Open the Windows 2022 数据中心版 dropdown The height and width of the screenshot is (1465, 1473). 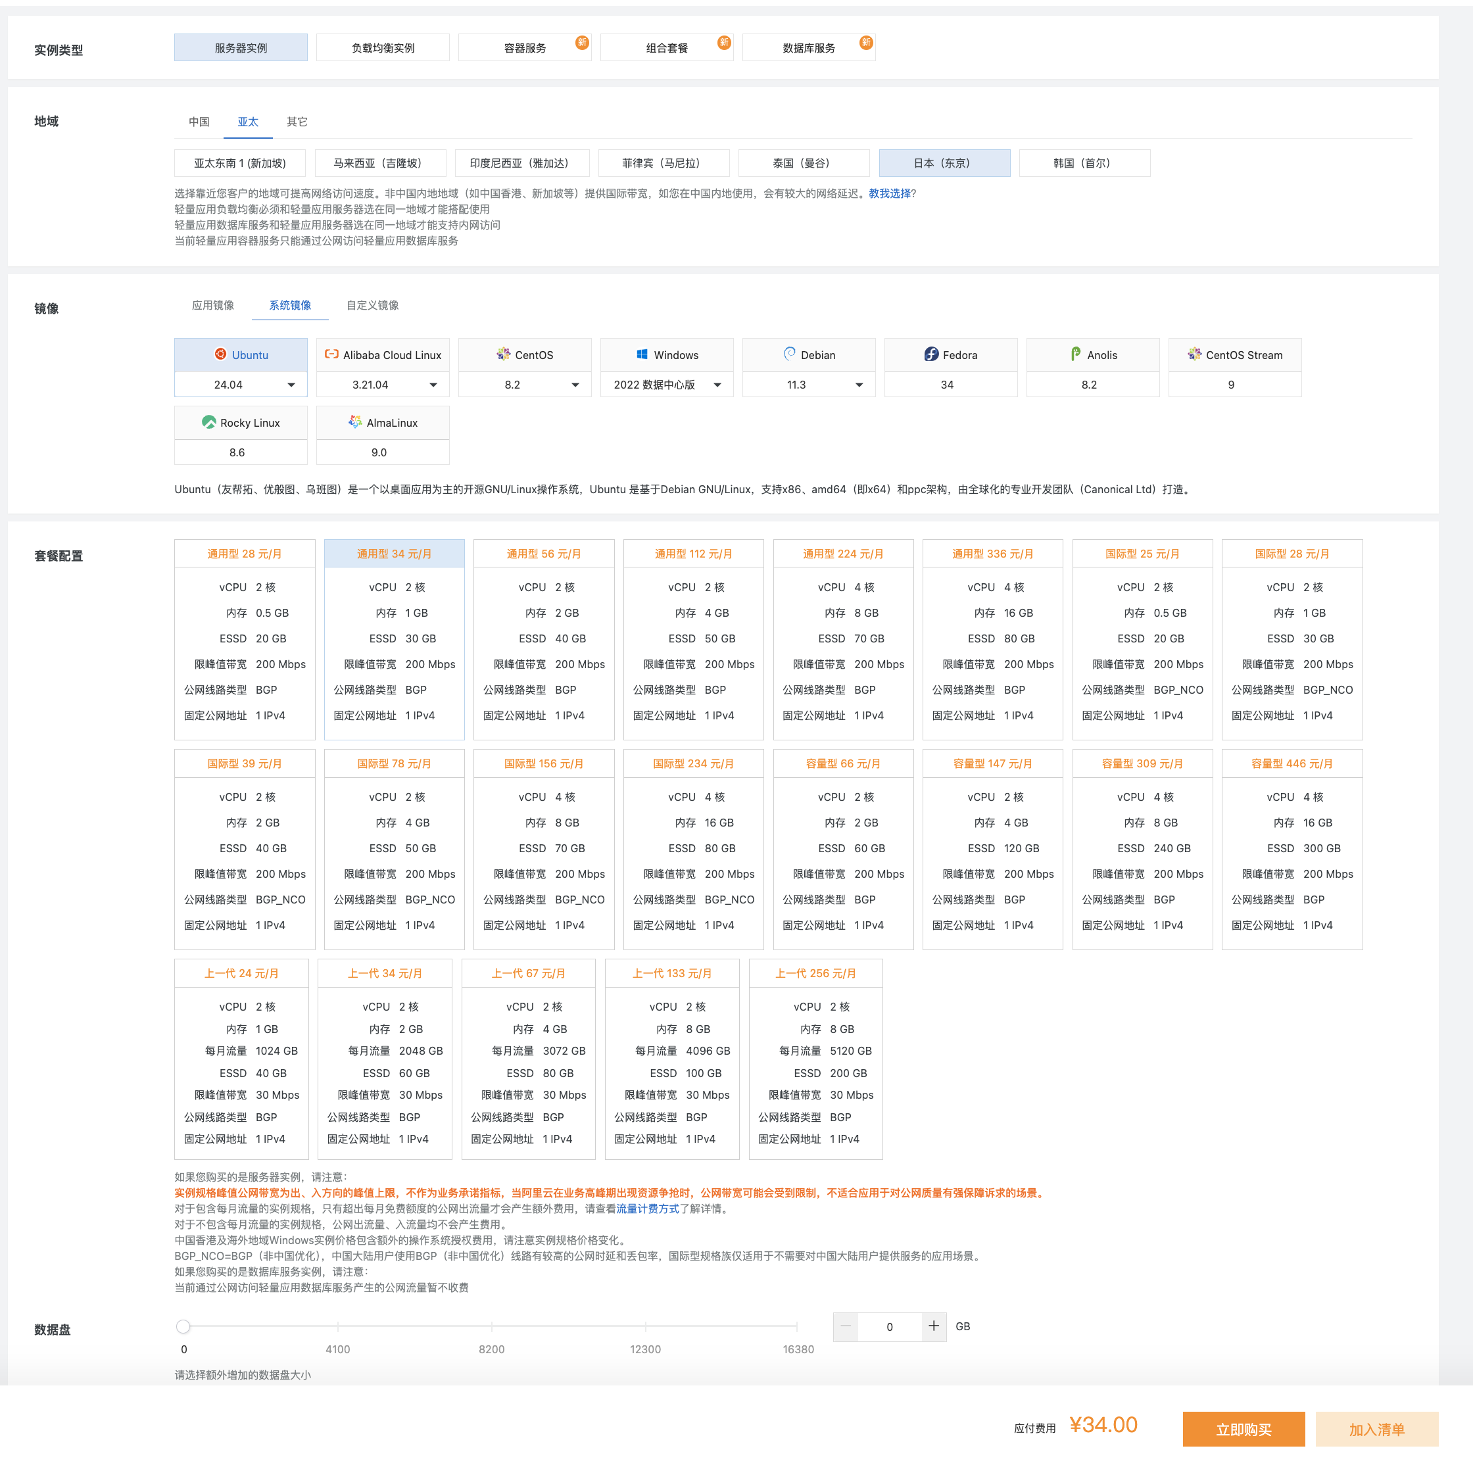tap(666, 384)
